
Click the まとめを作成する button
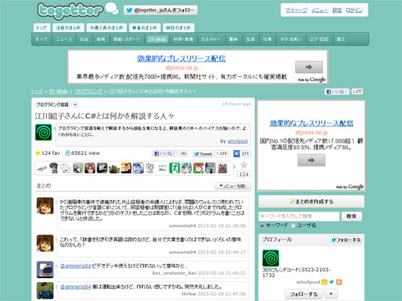[x=312, y=202]
